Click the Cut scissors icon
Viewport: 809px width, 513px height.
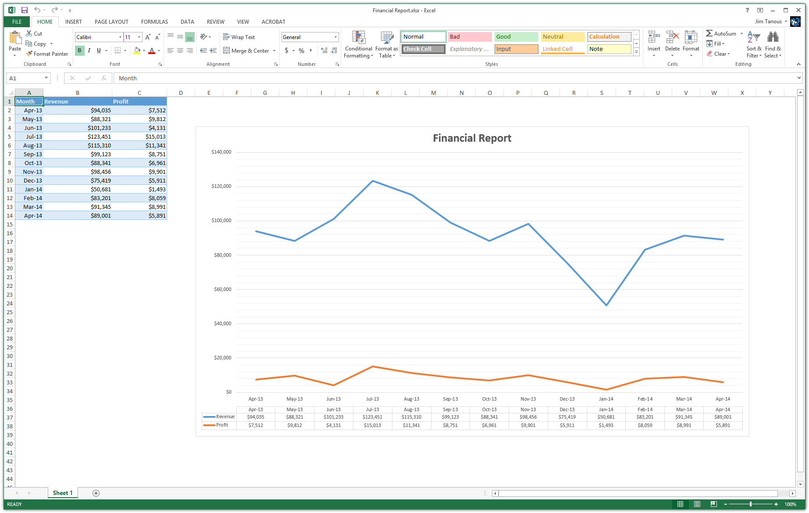(x=29, y=33)
